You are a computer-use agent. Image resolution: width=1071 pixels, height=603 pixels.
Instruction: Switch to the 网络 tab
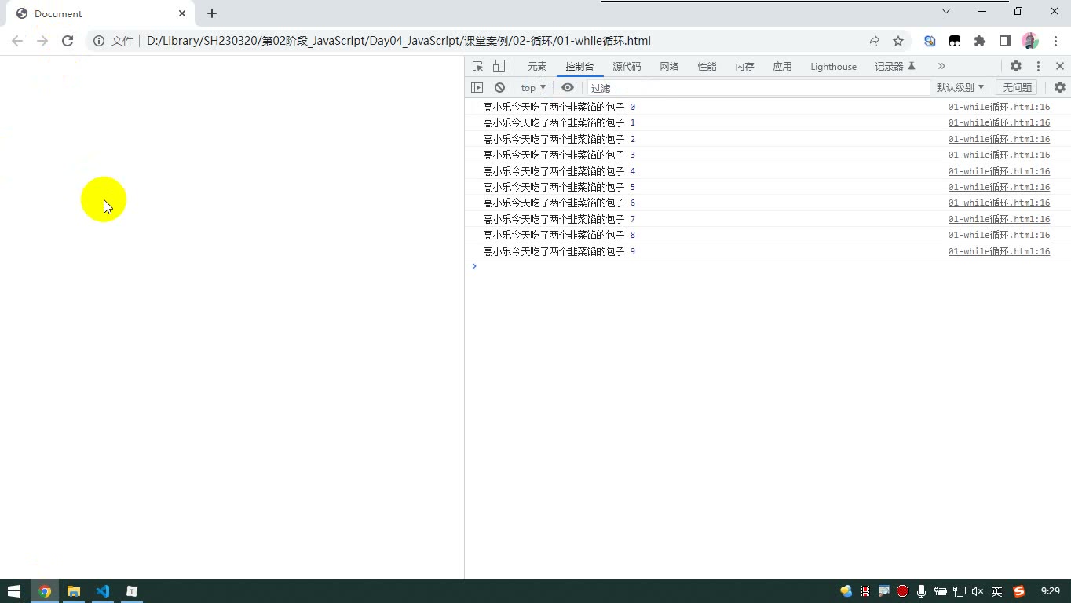[x=669, y=67]
